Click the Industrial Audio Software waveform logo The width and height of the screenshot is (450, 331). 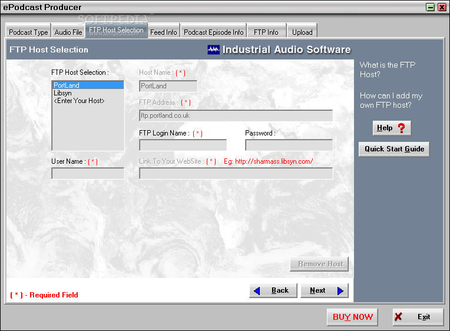(214, 49)
